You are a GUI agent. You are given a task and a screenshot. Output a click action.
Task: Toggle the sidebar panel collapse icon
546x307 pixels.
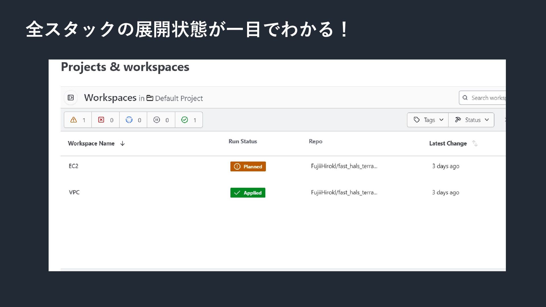coord(71,98)
